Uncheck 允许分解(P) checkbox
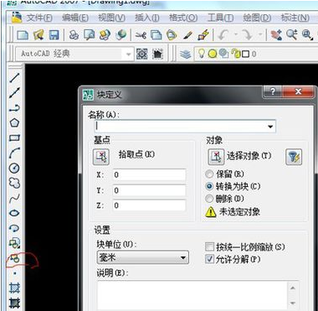The image size is (318, 311). 209,259
